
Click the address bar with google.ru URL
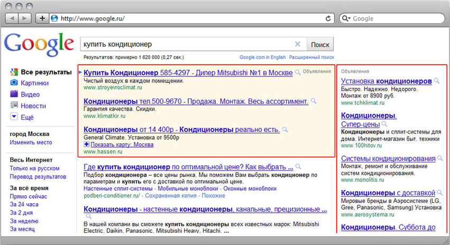pos(190,19)
